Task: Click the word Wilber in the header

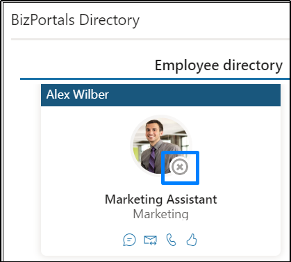Action: tap(91, 95)
